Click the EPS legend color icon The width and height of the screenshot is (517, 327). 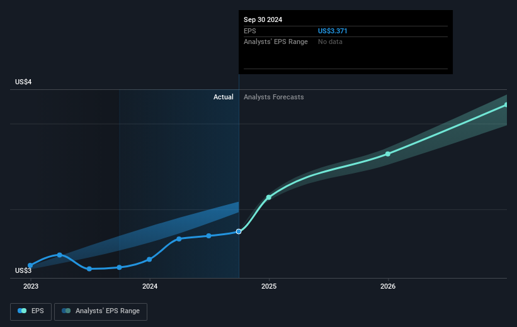tap(22, 311)
